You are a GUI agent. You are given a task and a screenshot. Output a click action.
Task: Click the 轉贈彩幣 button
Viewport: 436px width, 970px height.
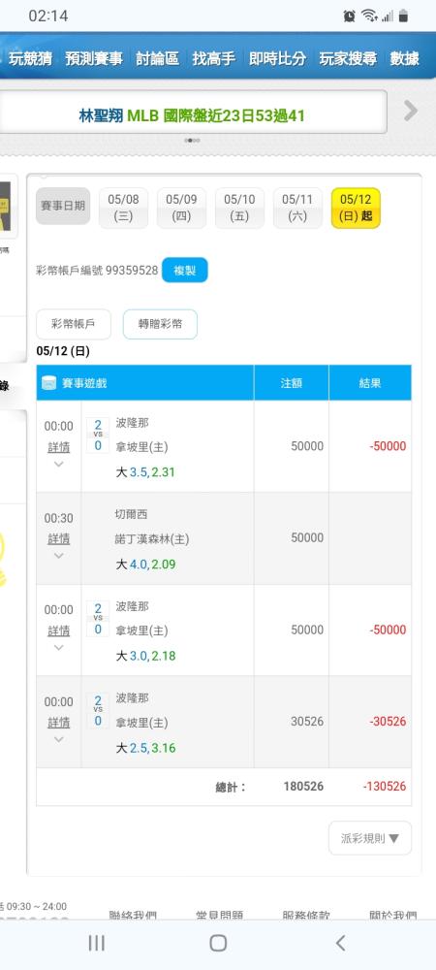coord(160,324)
